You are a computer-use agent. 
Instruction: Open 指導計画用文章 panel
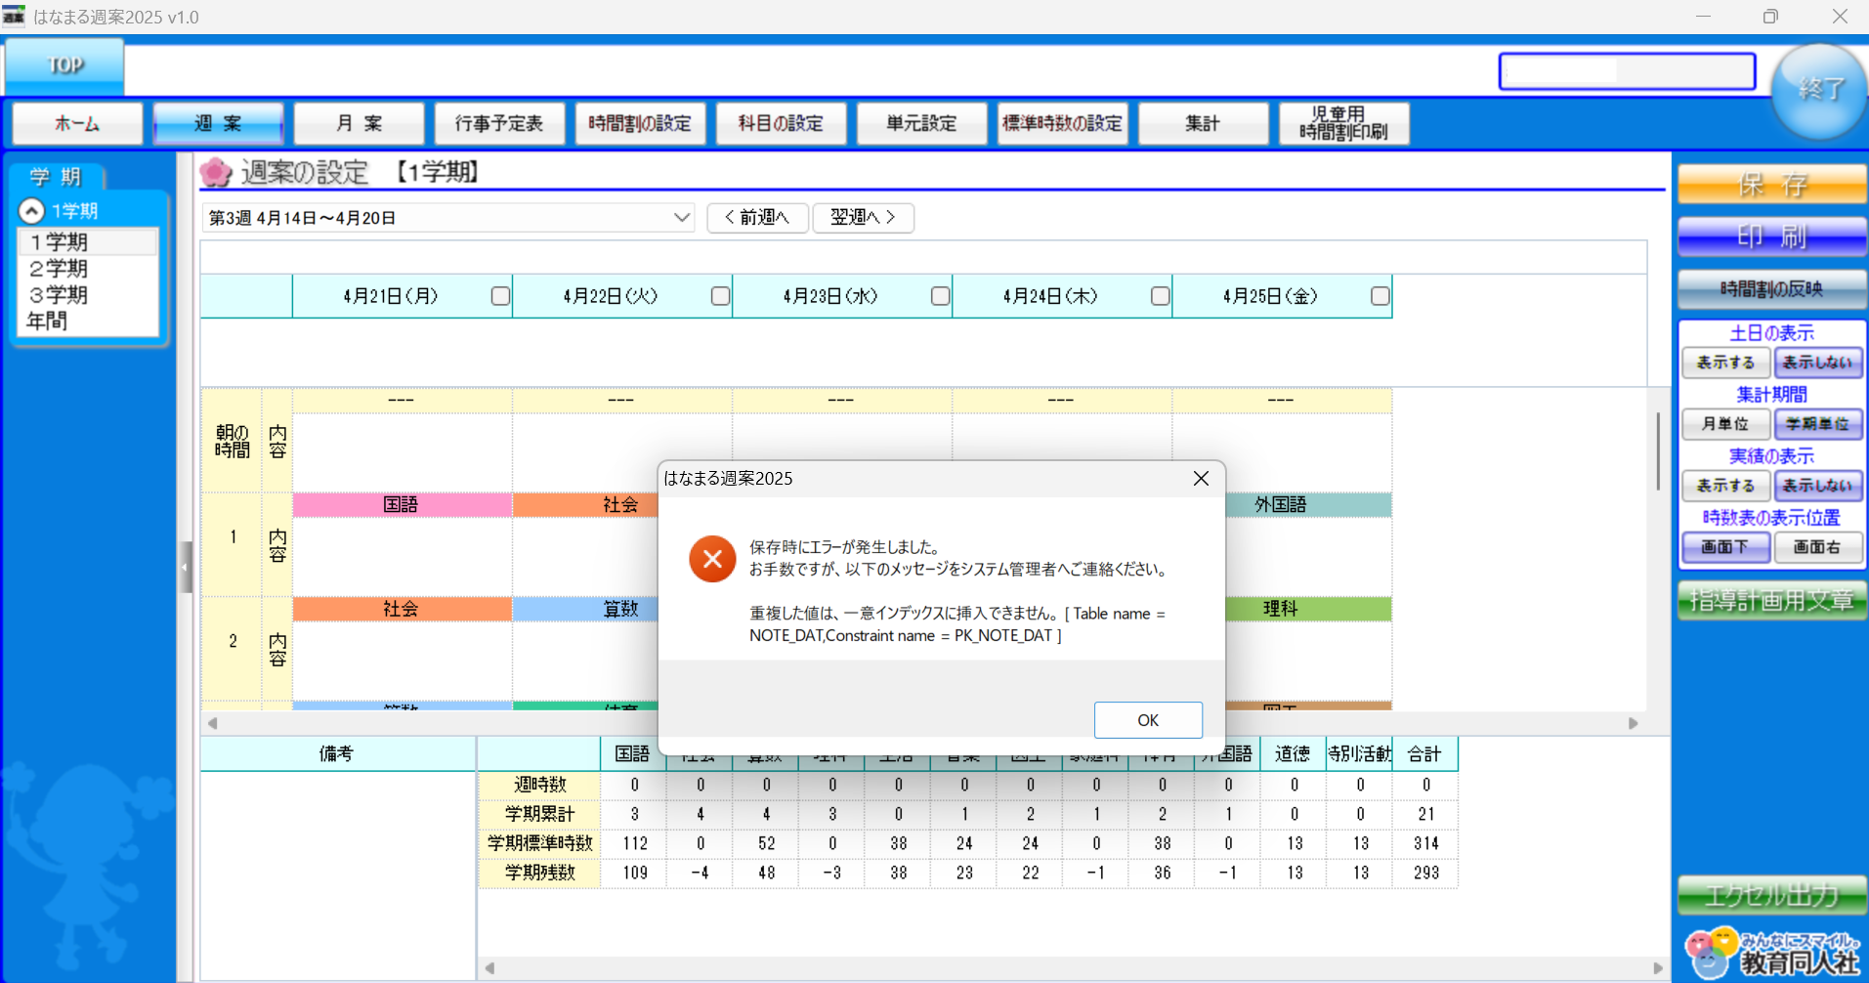pyautogui.click(x=1770, y=599)
